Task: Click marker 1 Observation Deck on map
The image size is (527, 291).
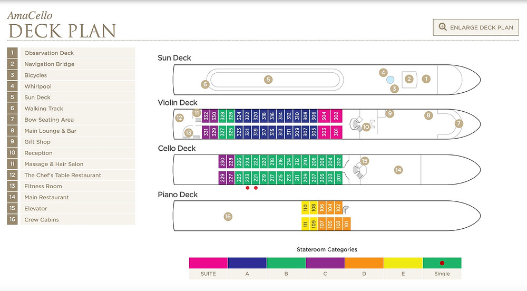Action: click(426, 79)
